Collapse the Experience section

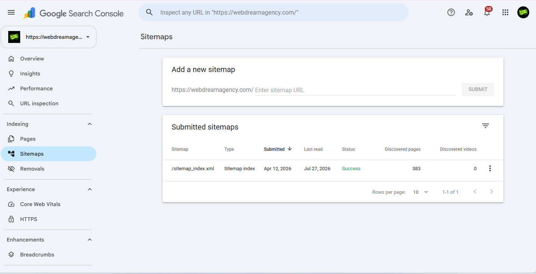pyautogui.click(x=90, y=189)
